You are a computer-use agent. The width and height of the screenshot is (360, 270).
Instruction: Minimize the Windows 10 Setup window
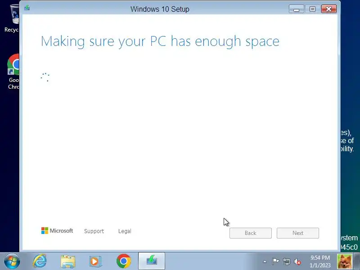[x=297, y=9]
